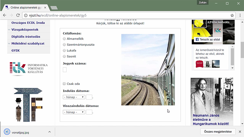Open the vonatjpg.jpg download file icon
Screen dimensions: 244x137
pyautogui.click(x=7, y=132)
